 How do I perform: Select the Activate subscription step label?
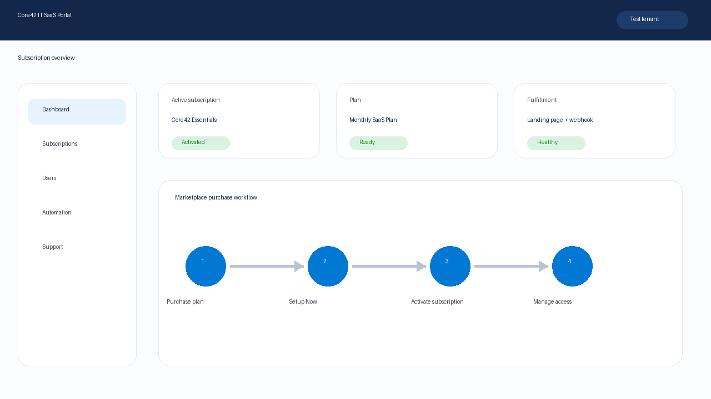(437, 302)
